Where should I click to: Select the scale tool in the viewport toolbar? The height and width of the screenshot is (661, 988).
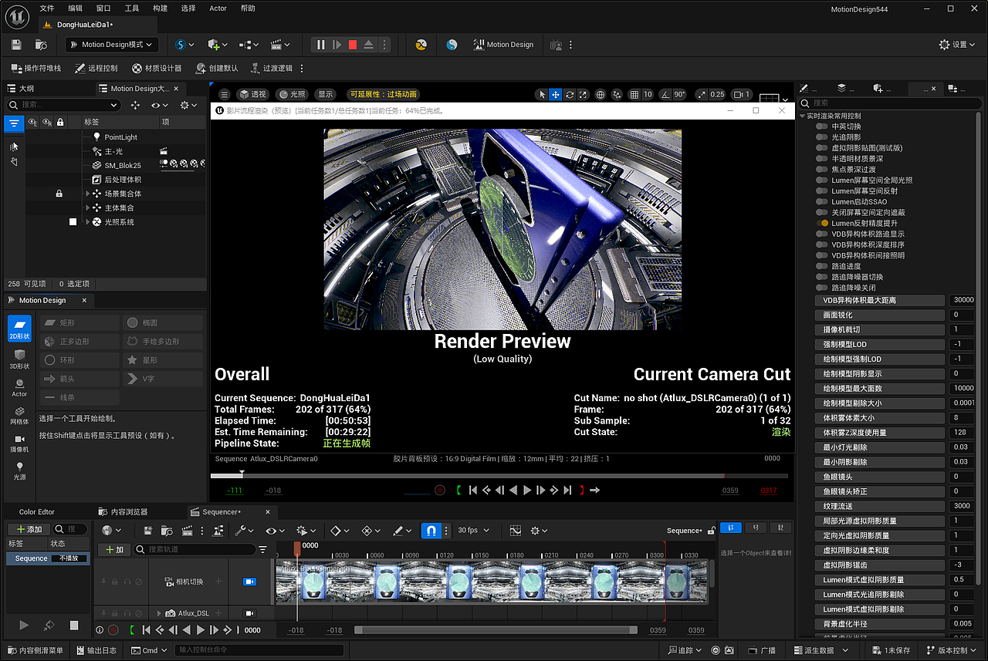(584, 95)
